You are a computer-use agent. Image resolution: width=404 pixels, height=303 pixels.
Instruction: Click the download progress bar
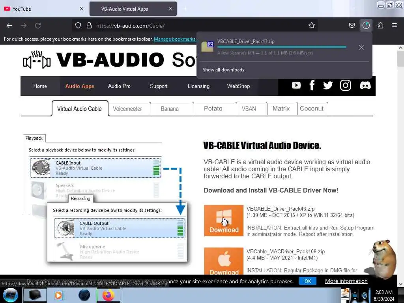(282, 47)
